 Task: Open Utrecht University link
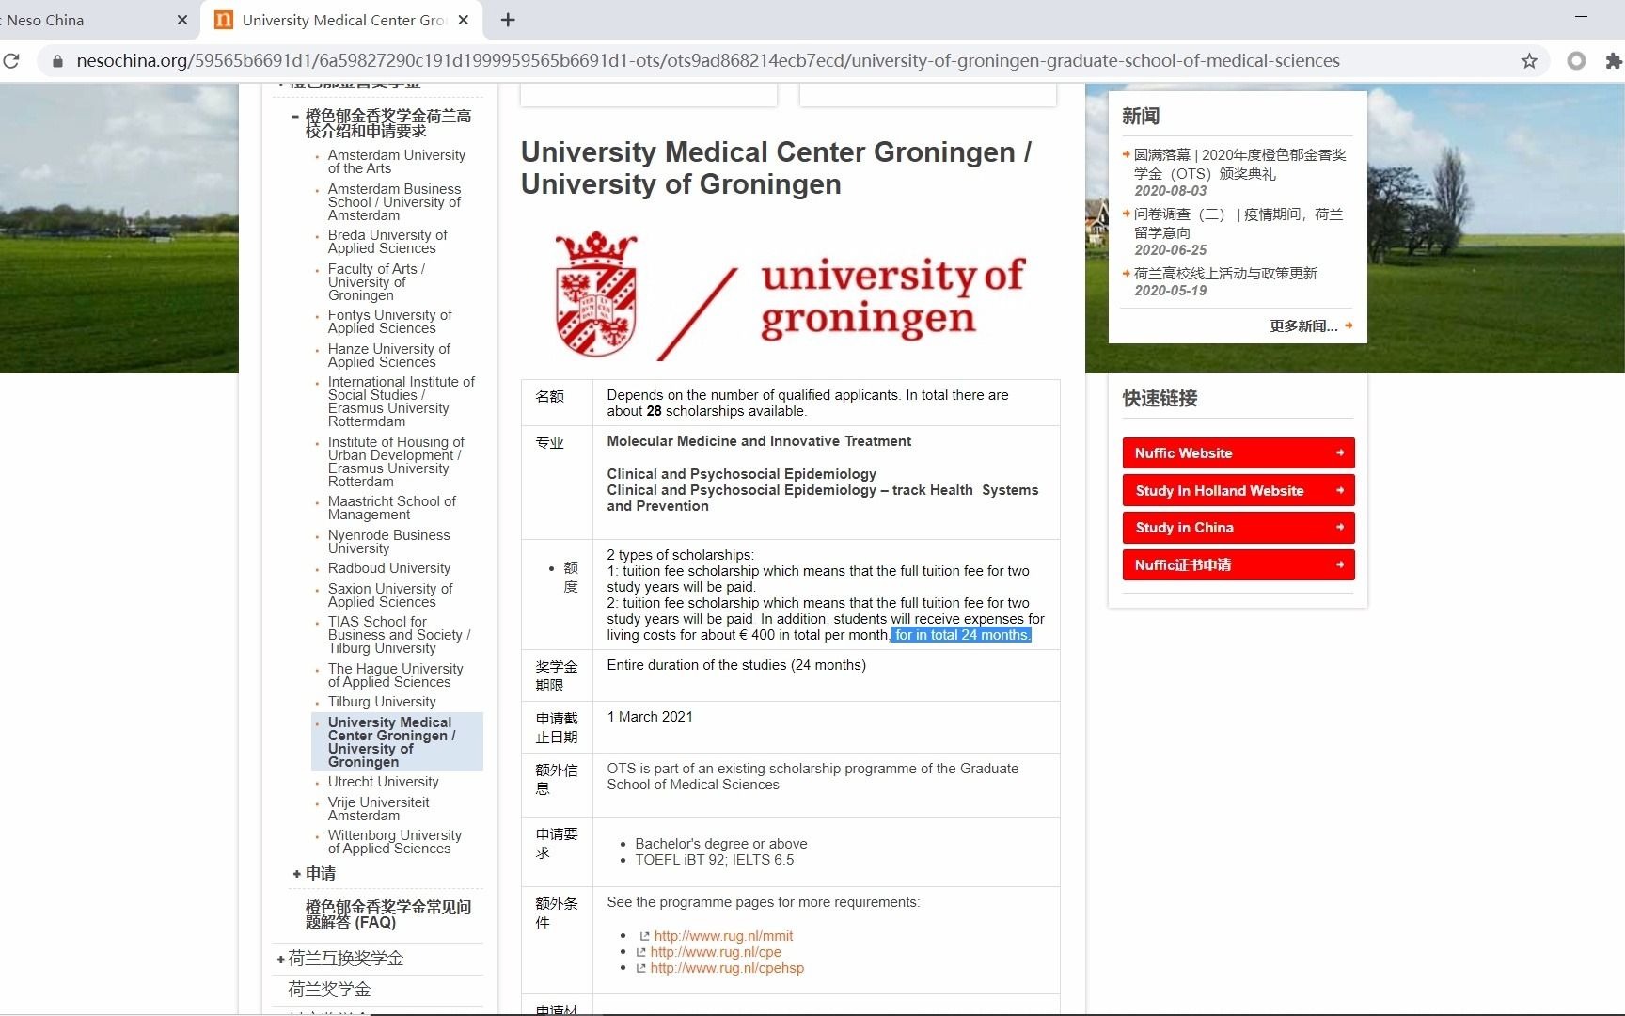383,782
